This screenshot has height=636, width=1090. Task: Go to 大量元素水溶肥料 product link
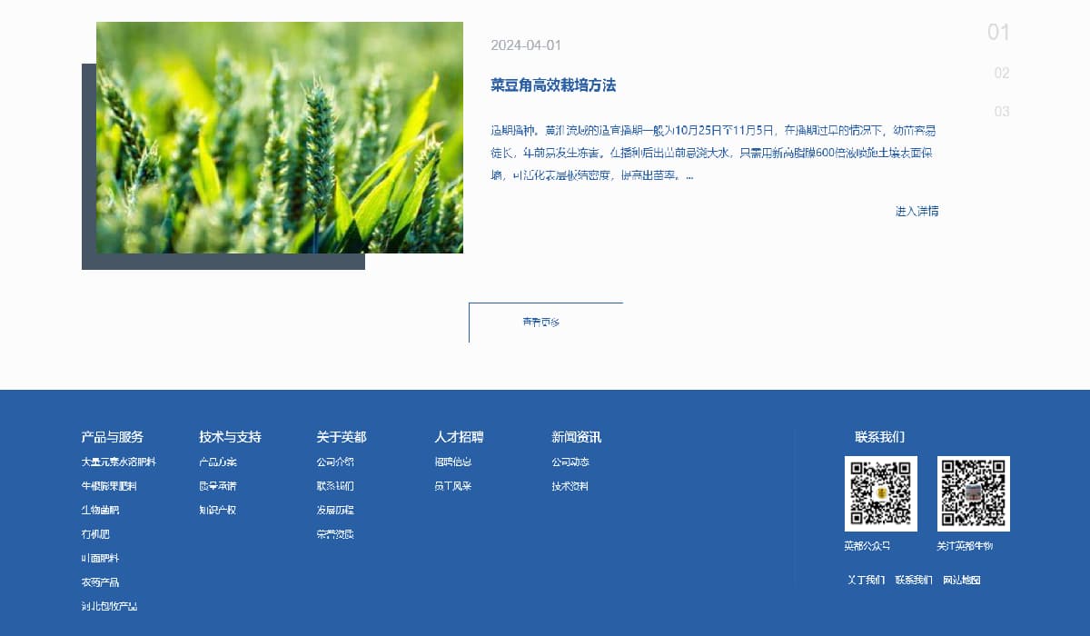point(119,462)
